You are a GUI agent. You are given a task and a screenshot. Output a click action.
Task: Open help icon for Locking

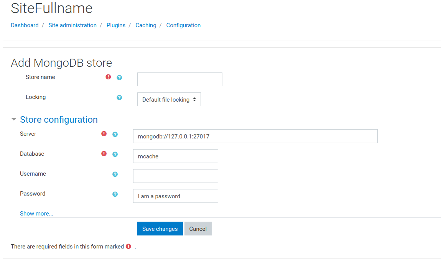pos(119,97)
